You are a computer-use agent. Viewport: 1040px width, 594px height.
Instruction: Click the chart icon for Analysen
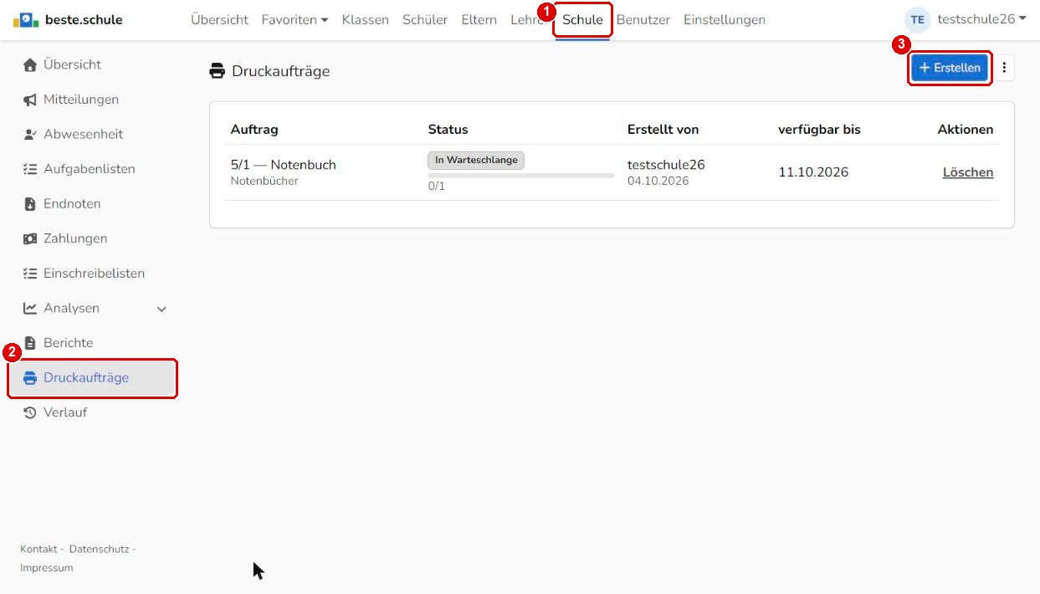click(30, 308)
